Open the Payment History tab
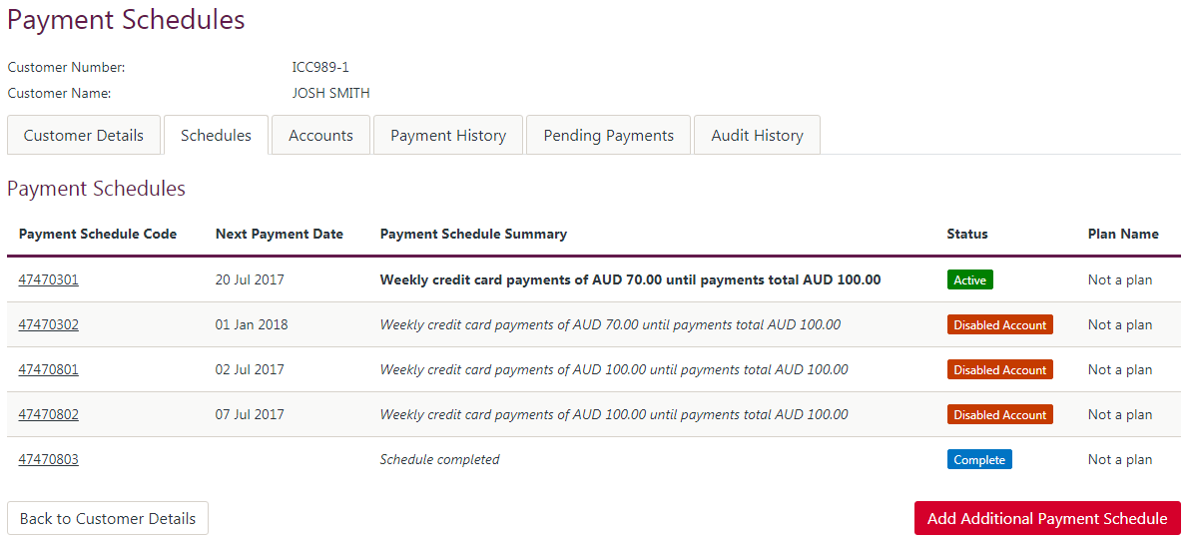 [x=448, y=136]
